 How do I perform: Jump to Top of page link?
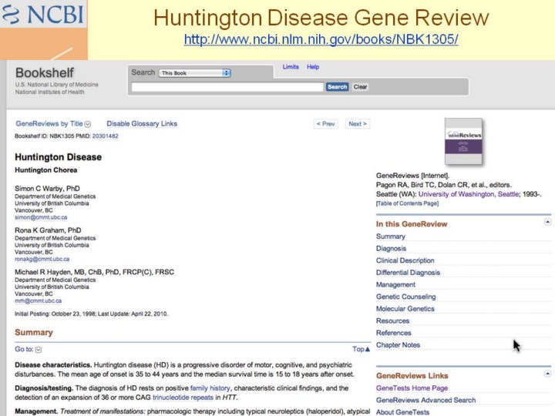pyautogui.click(x=361, y=349)
